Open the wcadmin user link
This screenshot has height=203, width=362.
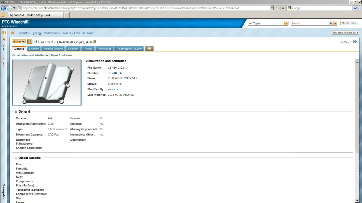pos(114,89)
